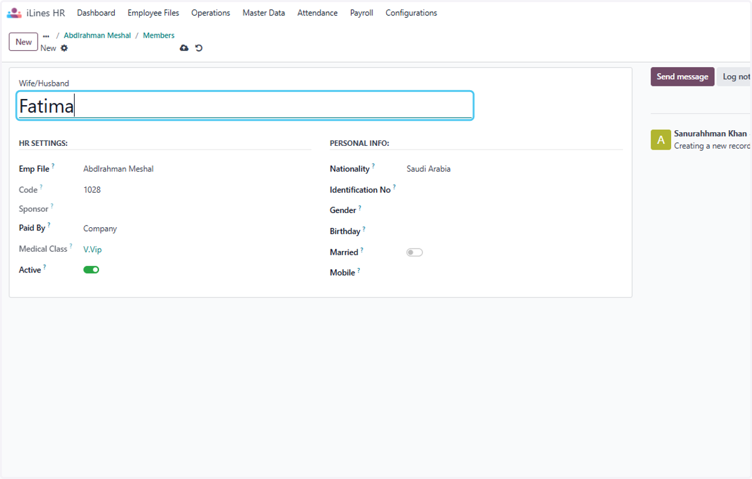
Task: Open the Paid By selection
Action: [x=197, y=229]
